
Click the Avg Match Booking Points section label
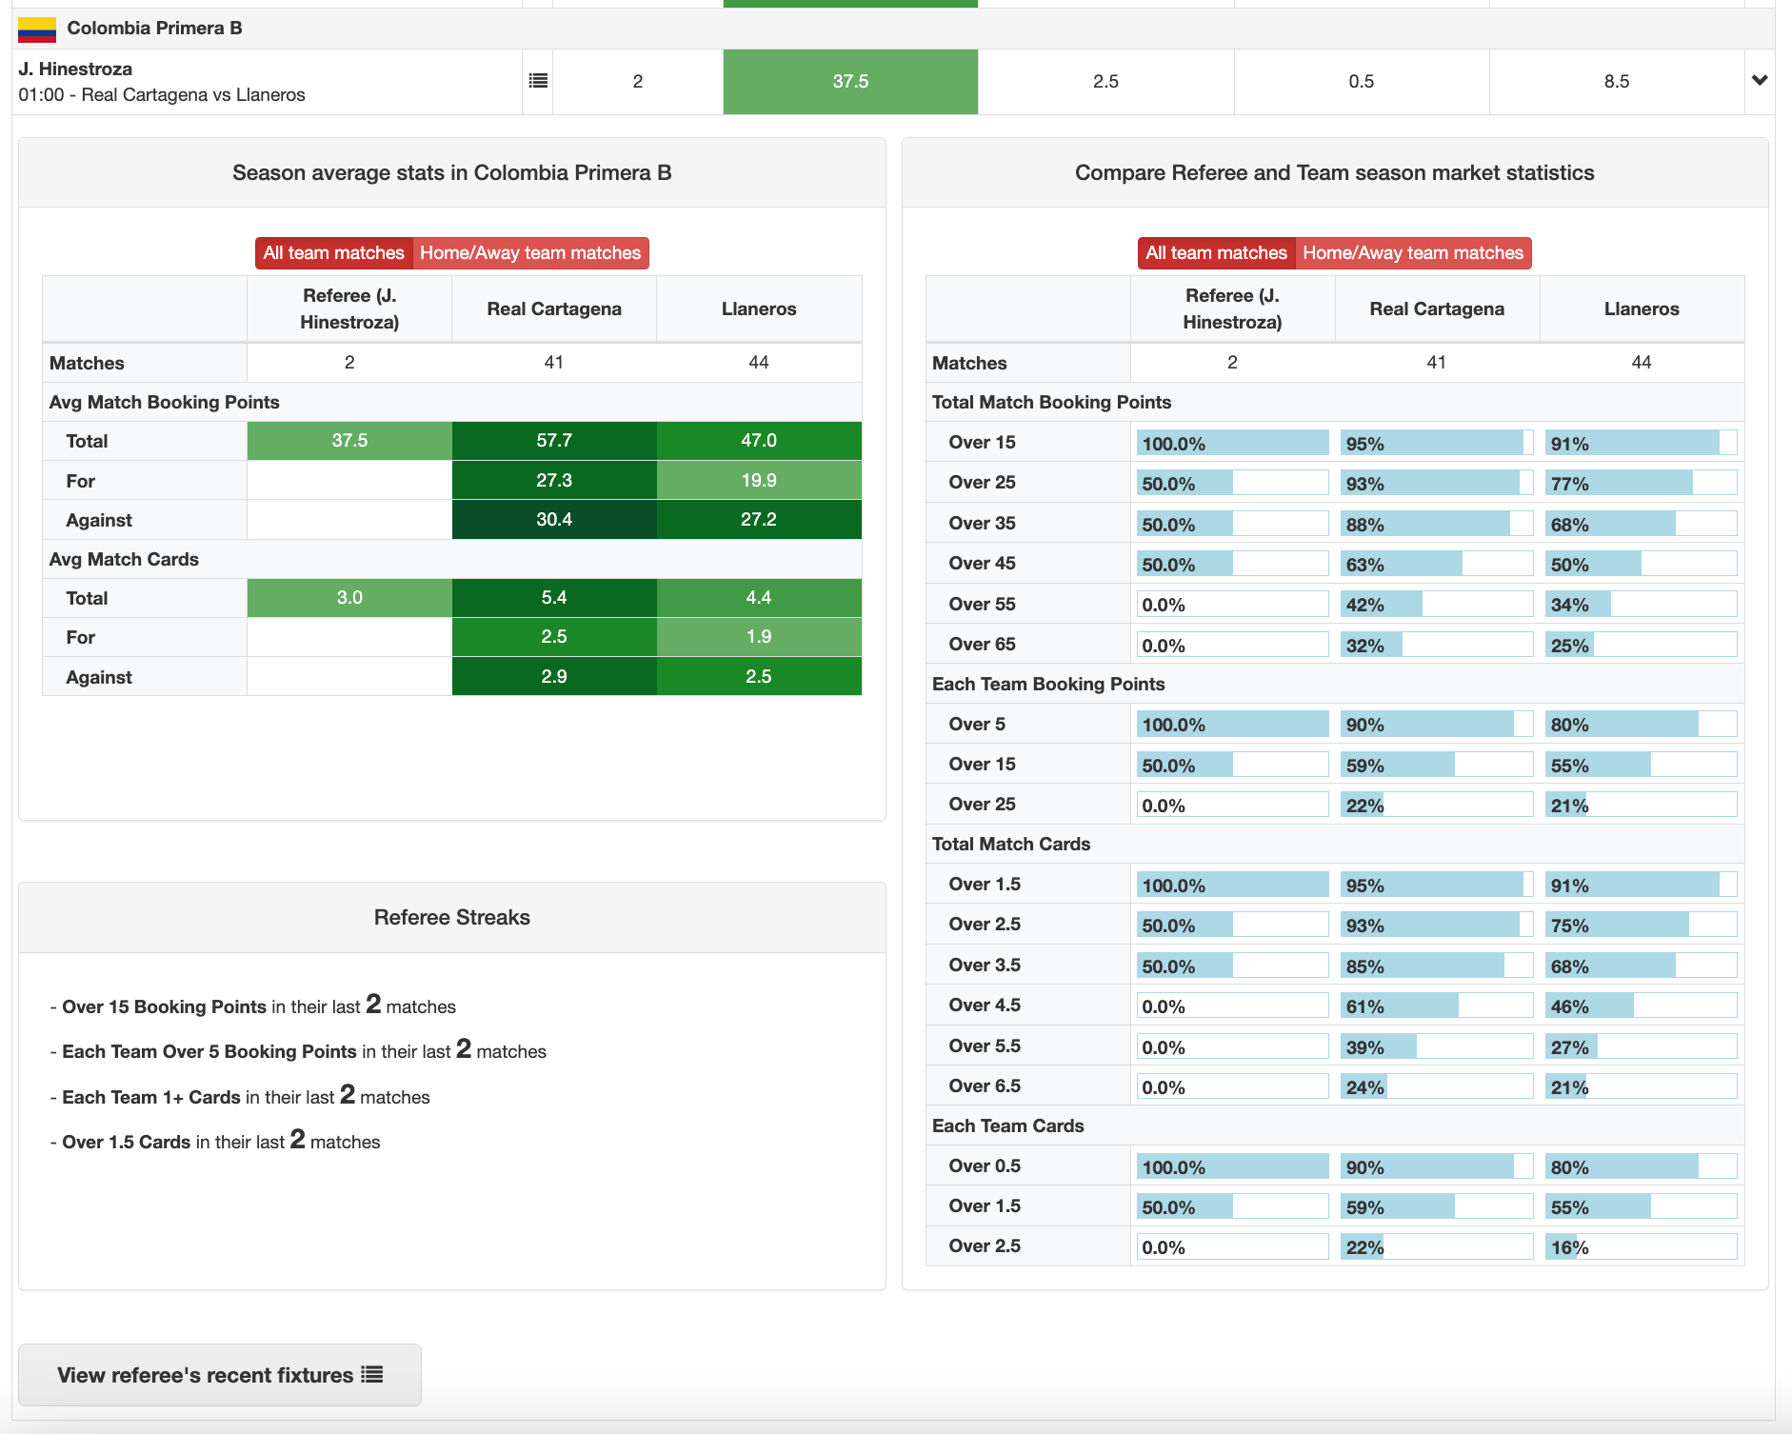coord(165,402)
